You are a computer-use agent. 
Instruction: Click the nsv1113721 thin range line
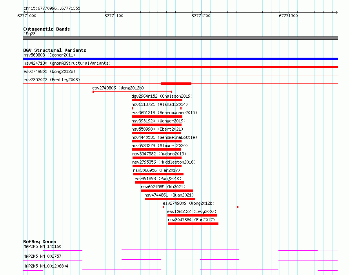(x=157, y=108)
